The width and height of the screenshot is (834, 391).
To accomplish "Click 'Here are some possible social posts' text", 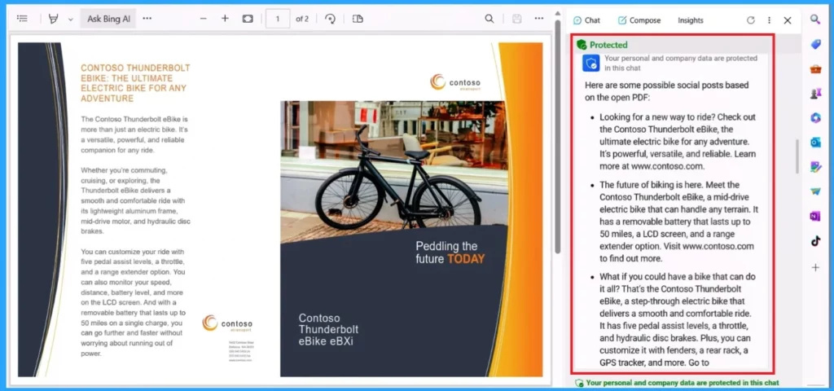I will click(x=667, y=91).
